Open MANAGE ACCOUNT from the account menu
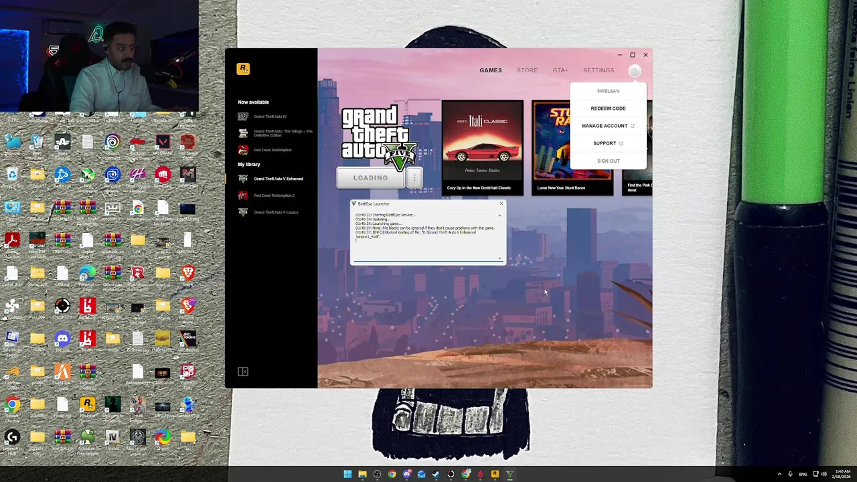Viewport: 857px width, 482px height. 608,126
